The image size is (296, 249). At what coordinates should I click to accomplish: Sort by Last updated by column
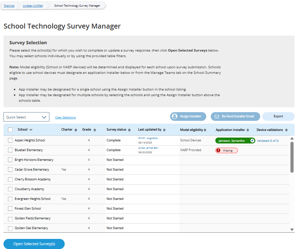click(164, 130)
